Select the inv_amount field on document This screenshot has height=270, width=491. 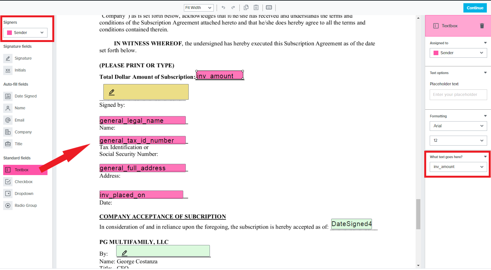coord(220,75)
